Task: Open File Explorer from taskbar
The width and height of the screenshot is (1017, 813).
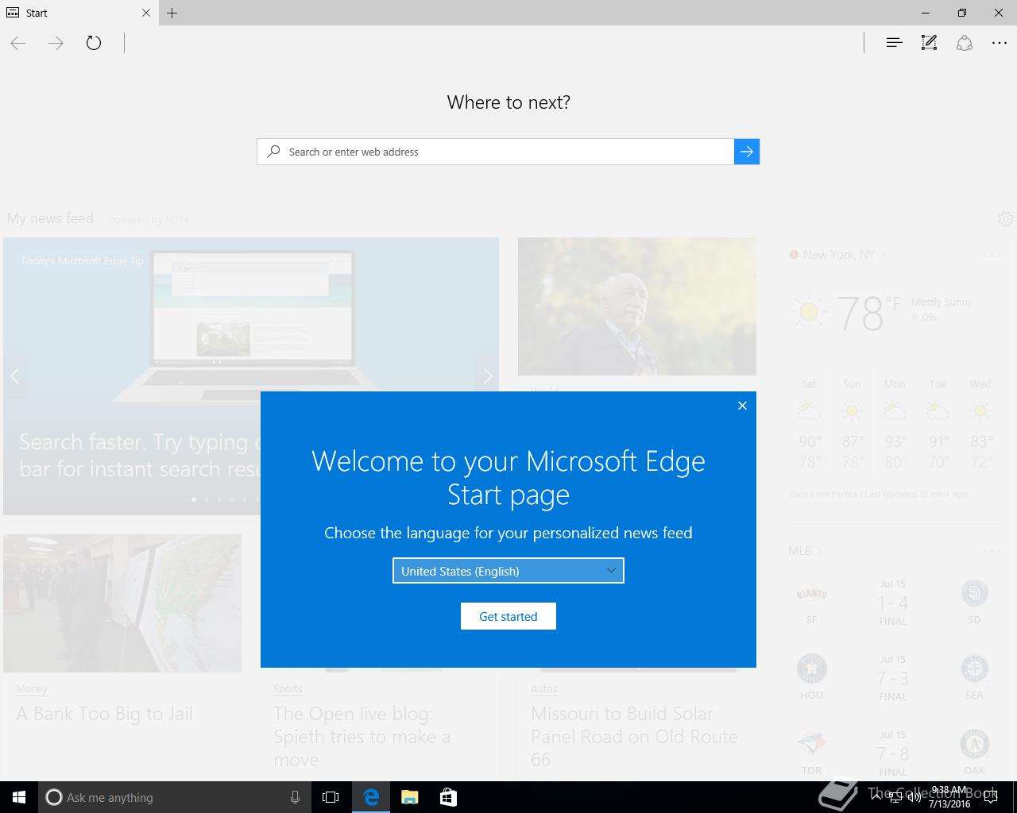Action: 409,797
